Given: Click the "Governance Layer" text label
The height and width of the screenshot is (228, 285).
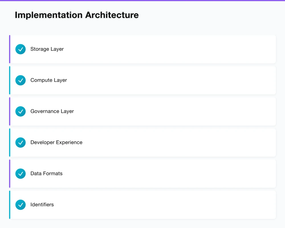Looking at the screenshot, I should click(x=52, y=111).
